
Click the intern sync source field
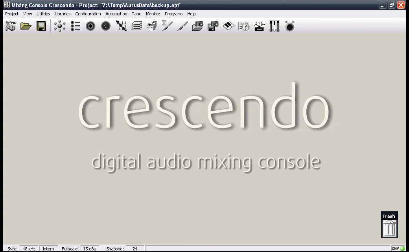(48, 249)
